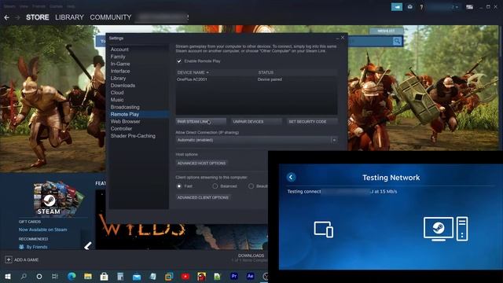The height and width of the screenshot is (283, 503).
Task: Uncheck Enable Remote Play checkbox
Action: [x=179, y=61]
